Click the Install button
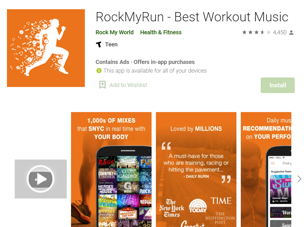Viewport: 304px width, 227px height. pyautogui.click(x=278, y=85)
